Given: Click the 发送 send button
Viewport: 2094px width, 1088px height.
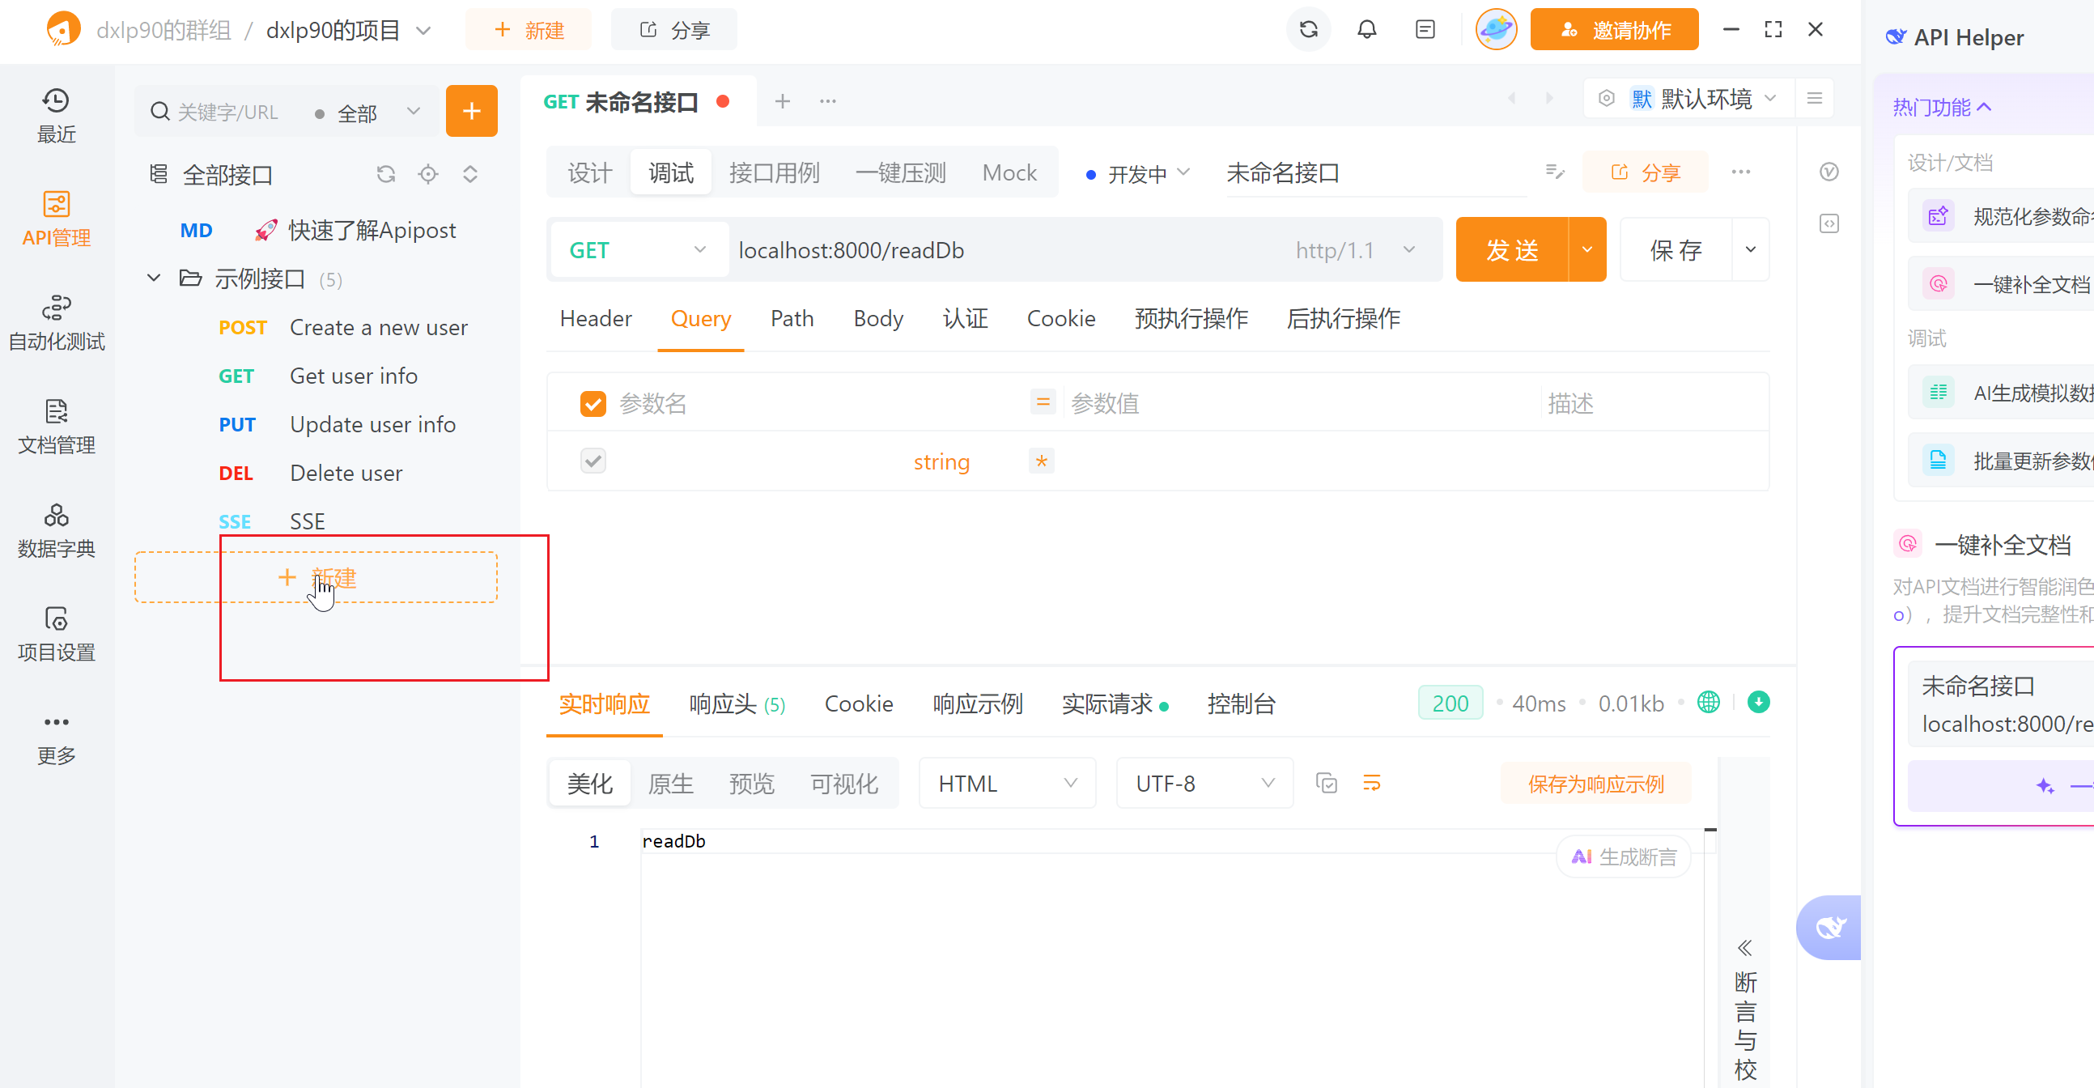Looking at the screenshot, I should coord(1511,249).
